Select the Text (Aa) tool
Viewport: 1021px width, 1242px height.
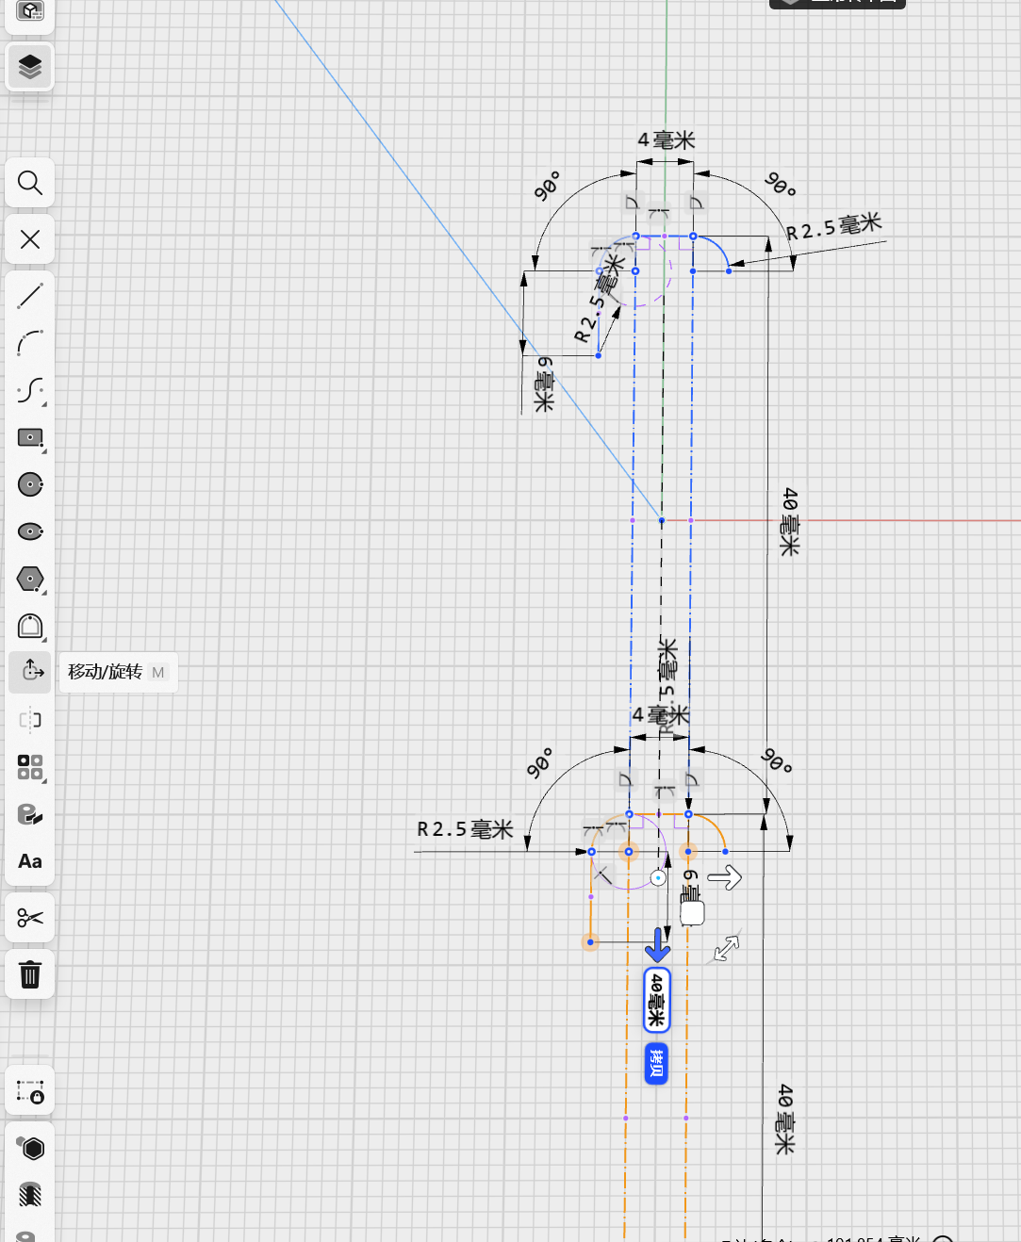(30, 861)
